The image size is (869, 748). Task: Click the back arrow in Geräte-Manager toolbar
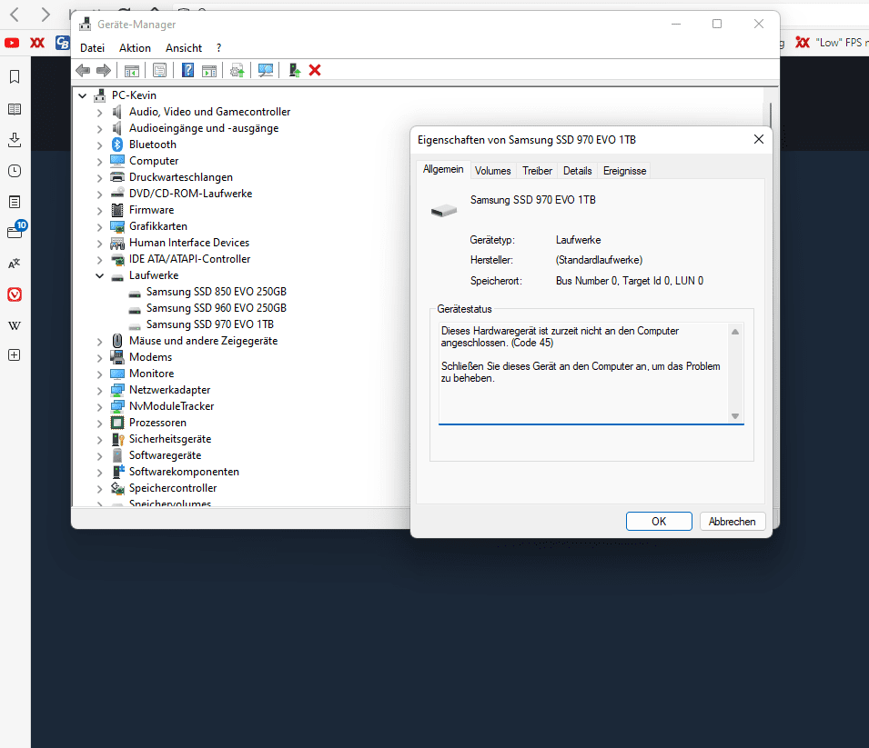pos(83,70)
